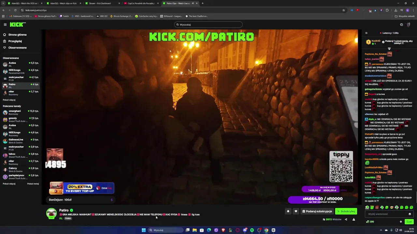This screenshot has height=234, width=417.
Task: Open Chrome three-dot menu
Action: 413,10
